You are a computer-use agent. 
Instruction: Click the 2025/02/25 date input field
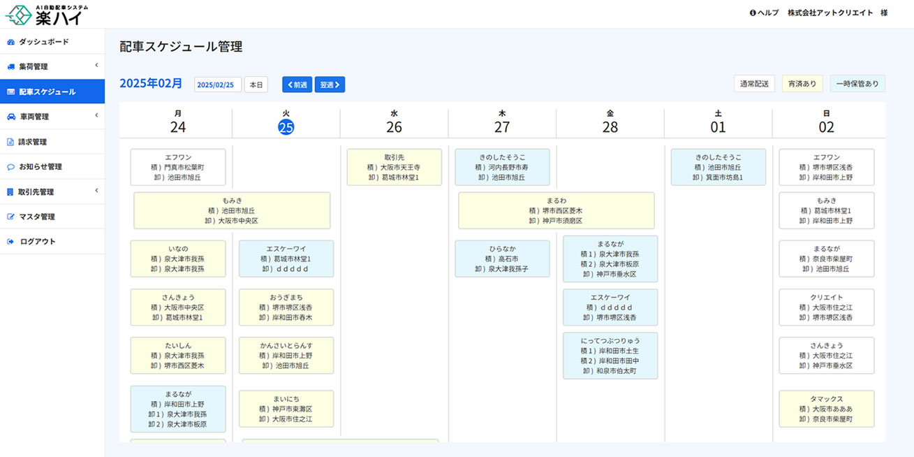coord(217,85)
